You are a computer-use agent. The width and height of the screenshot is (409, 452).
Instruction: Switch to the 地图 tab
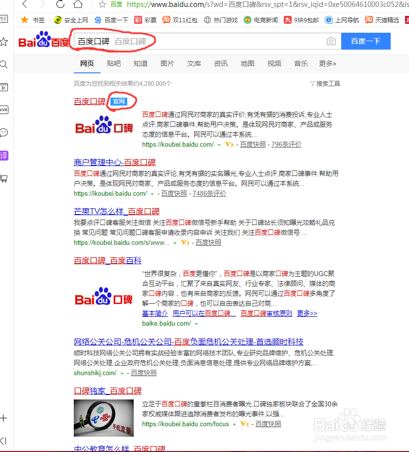point(248,63)
